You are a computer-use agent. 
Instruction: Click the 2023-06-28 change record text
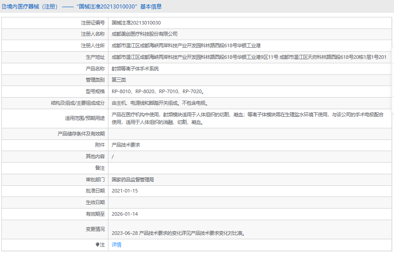[x=178, y=233]
